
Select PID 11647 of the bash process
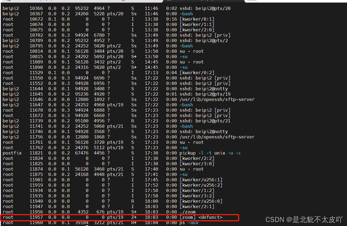coord(36,105)
